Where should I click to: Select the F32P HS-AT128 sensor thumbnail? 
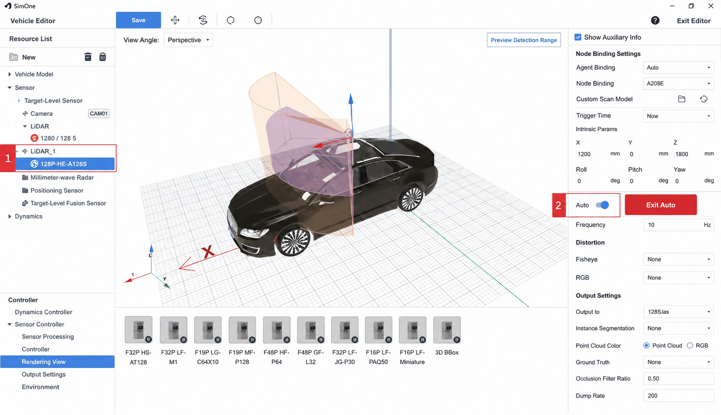click(138, 330)
